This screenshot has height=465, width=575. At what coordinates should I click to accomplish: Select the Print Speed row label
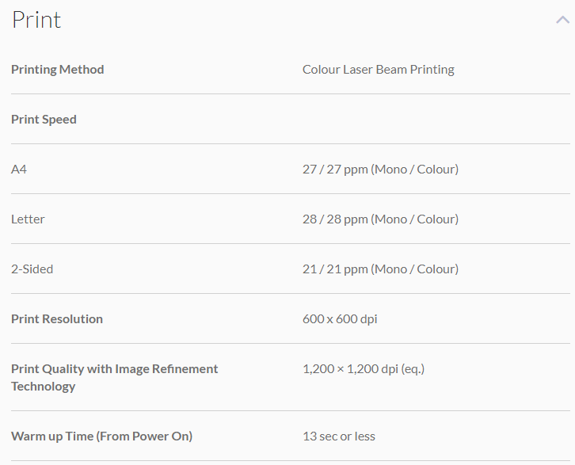pyautogui.click(x=44, y=119)
